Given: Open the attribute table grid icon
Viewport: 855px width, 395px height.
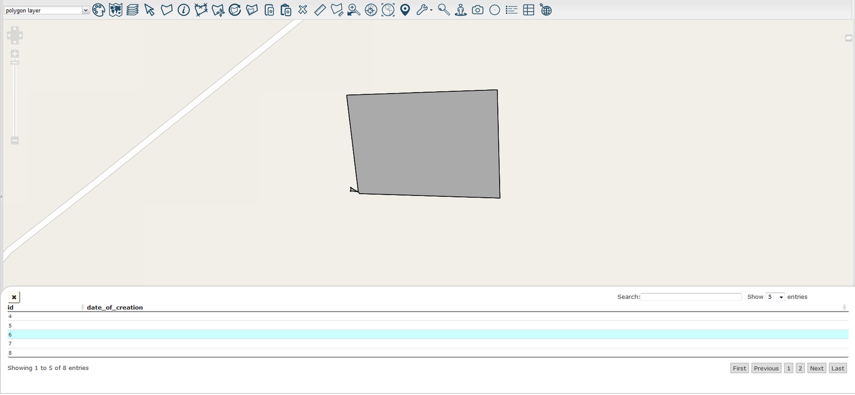Looking at the screenshot, I should (x=529, y=10).
